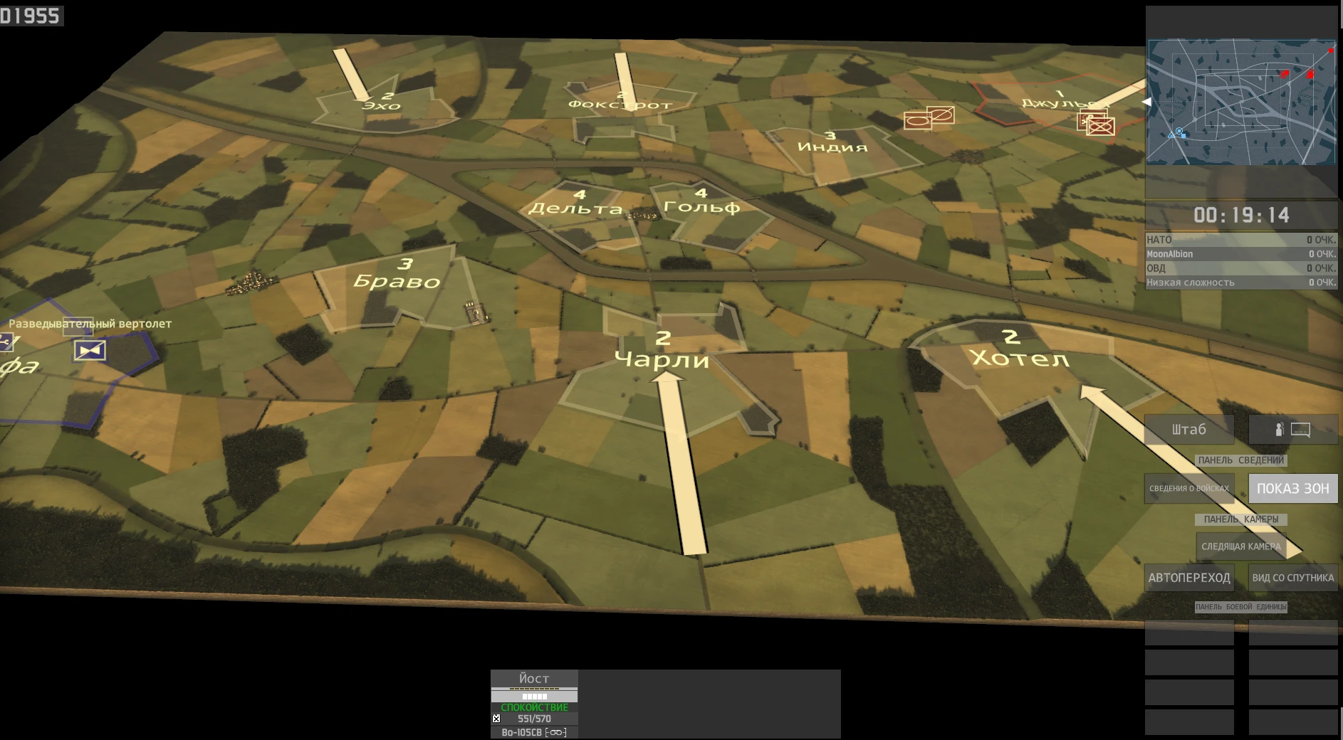This screenshot has width=1343, height=740.
Task: Select the recon helicopter bowtie icon in Alpha zone
Action: click(89, 351)
